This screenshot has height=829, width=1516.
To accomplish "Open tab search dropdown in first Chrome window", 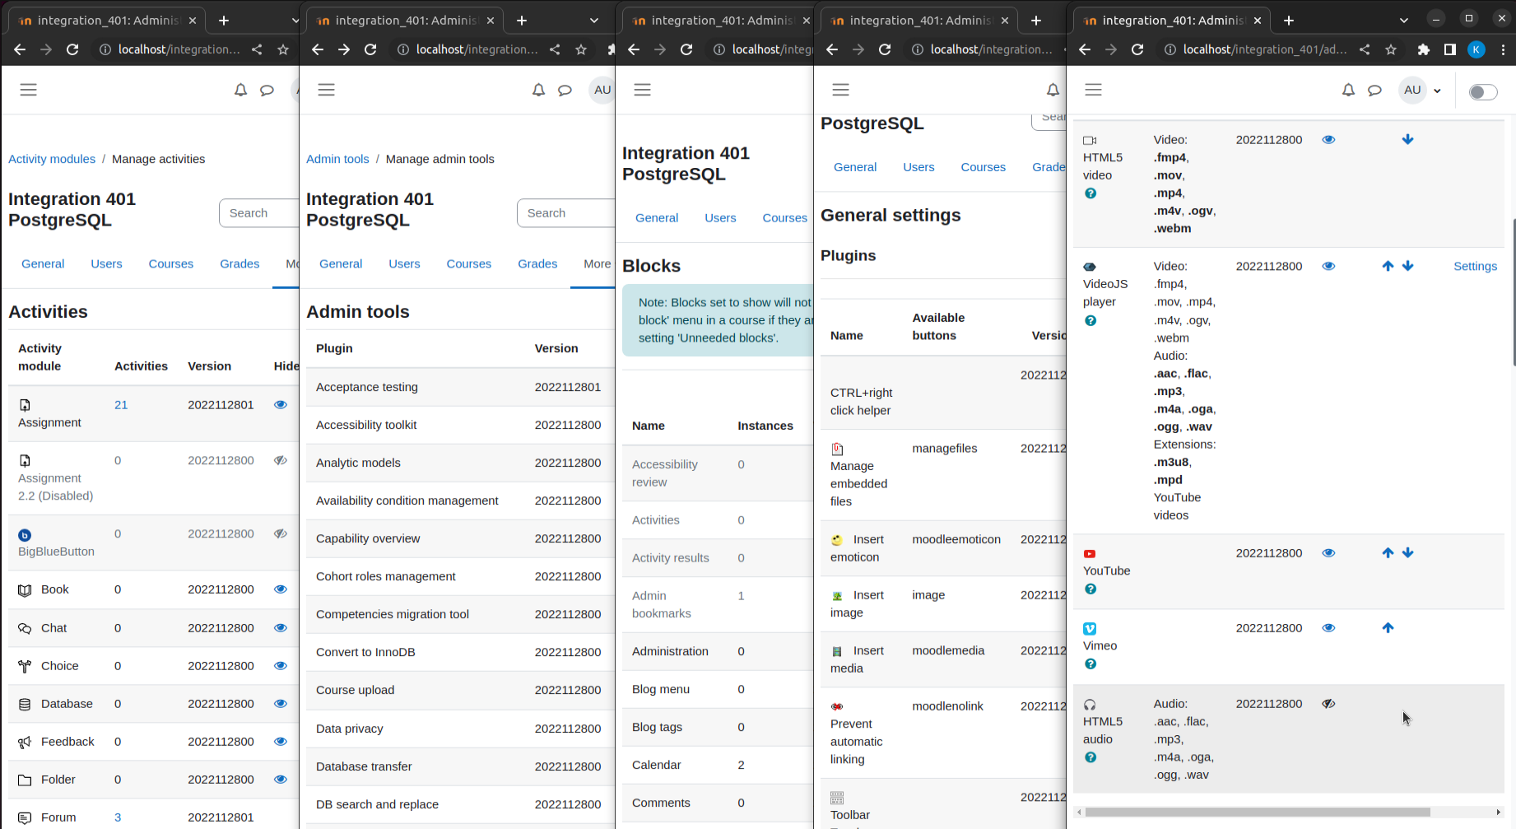I will click(295, 21).
